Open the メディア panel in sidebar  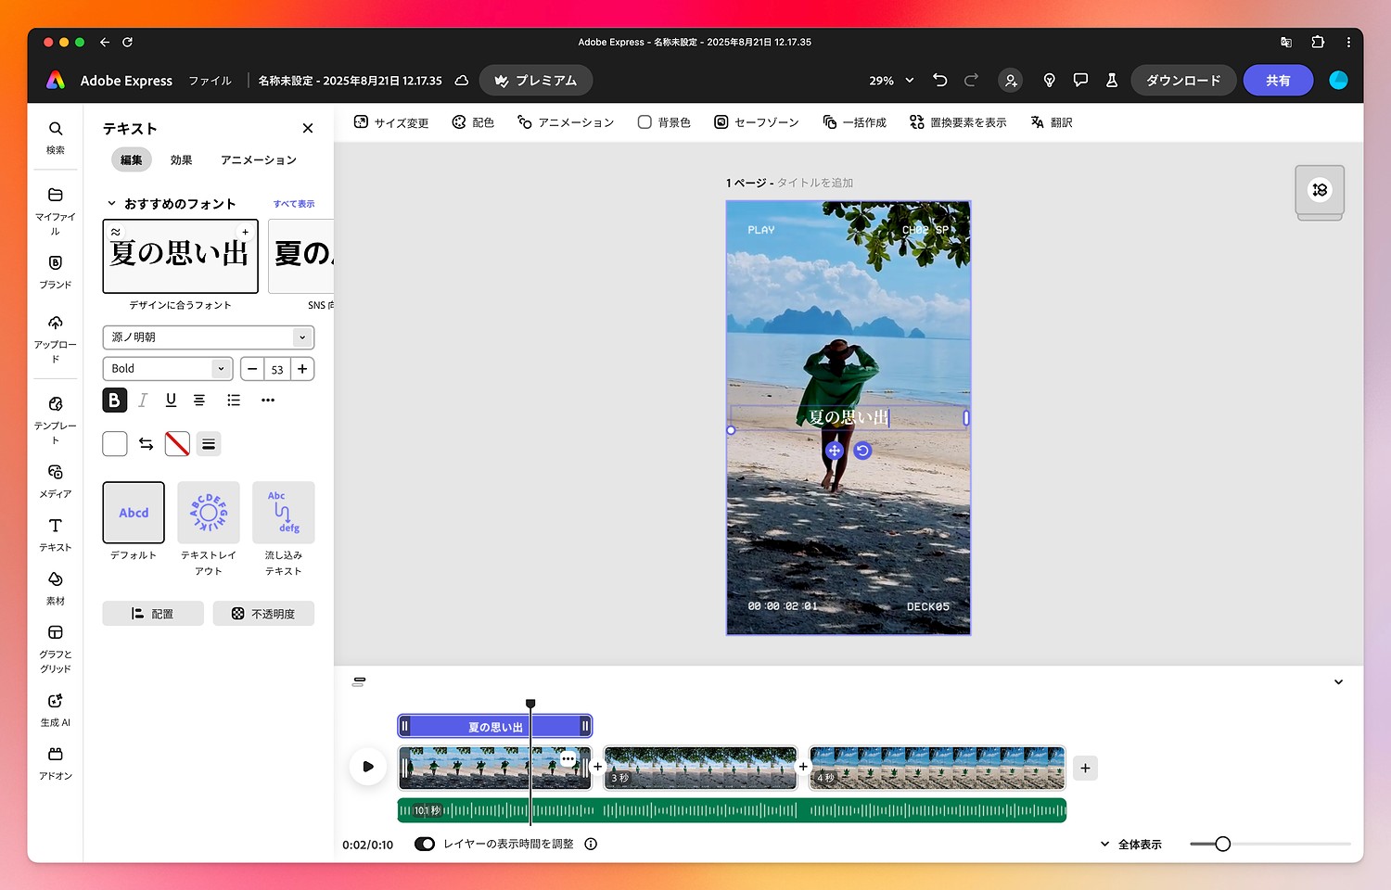click(56, 479)
